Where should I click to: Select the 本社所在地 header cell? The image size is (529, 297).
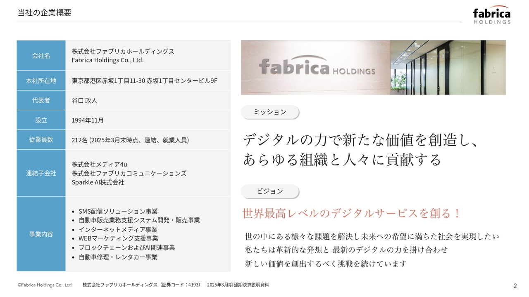41,80
